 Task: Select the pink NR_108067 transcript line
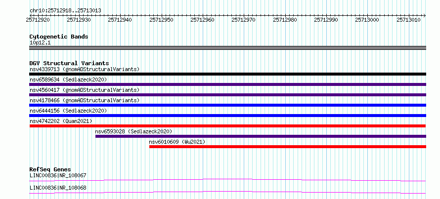click(227, 180)
